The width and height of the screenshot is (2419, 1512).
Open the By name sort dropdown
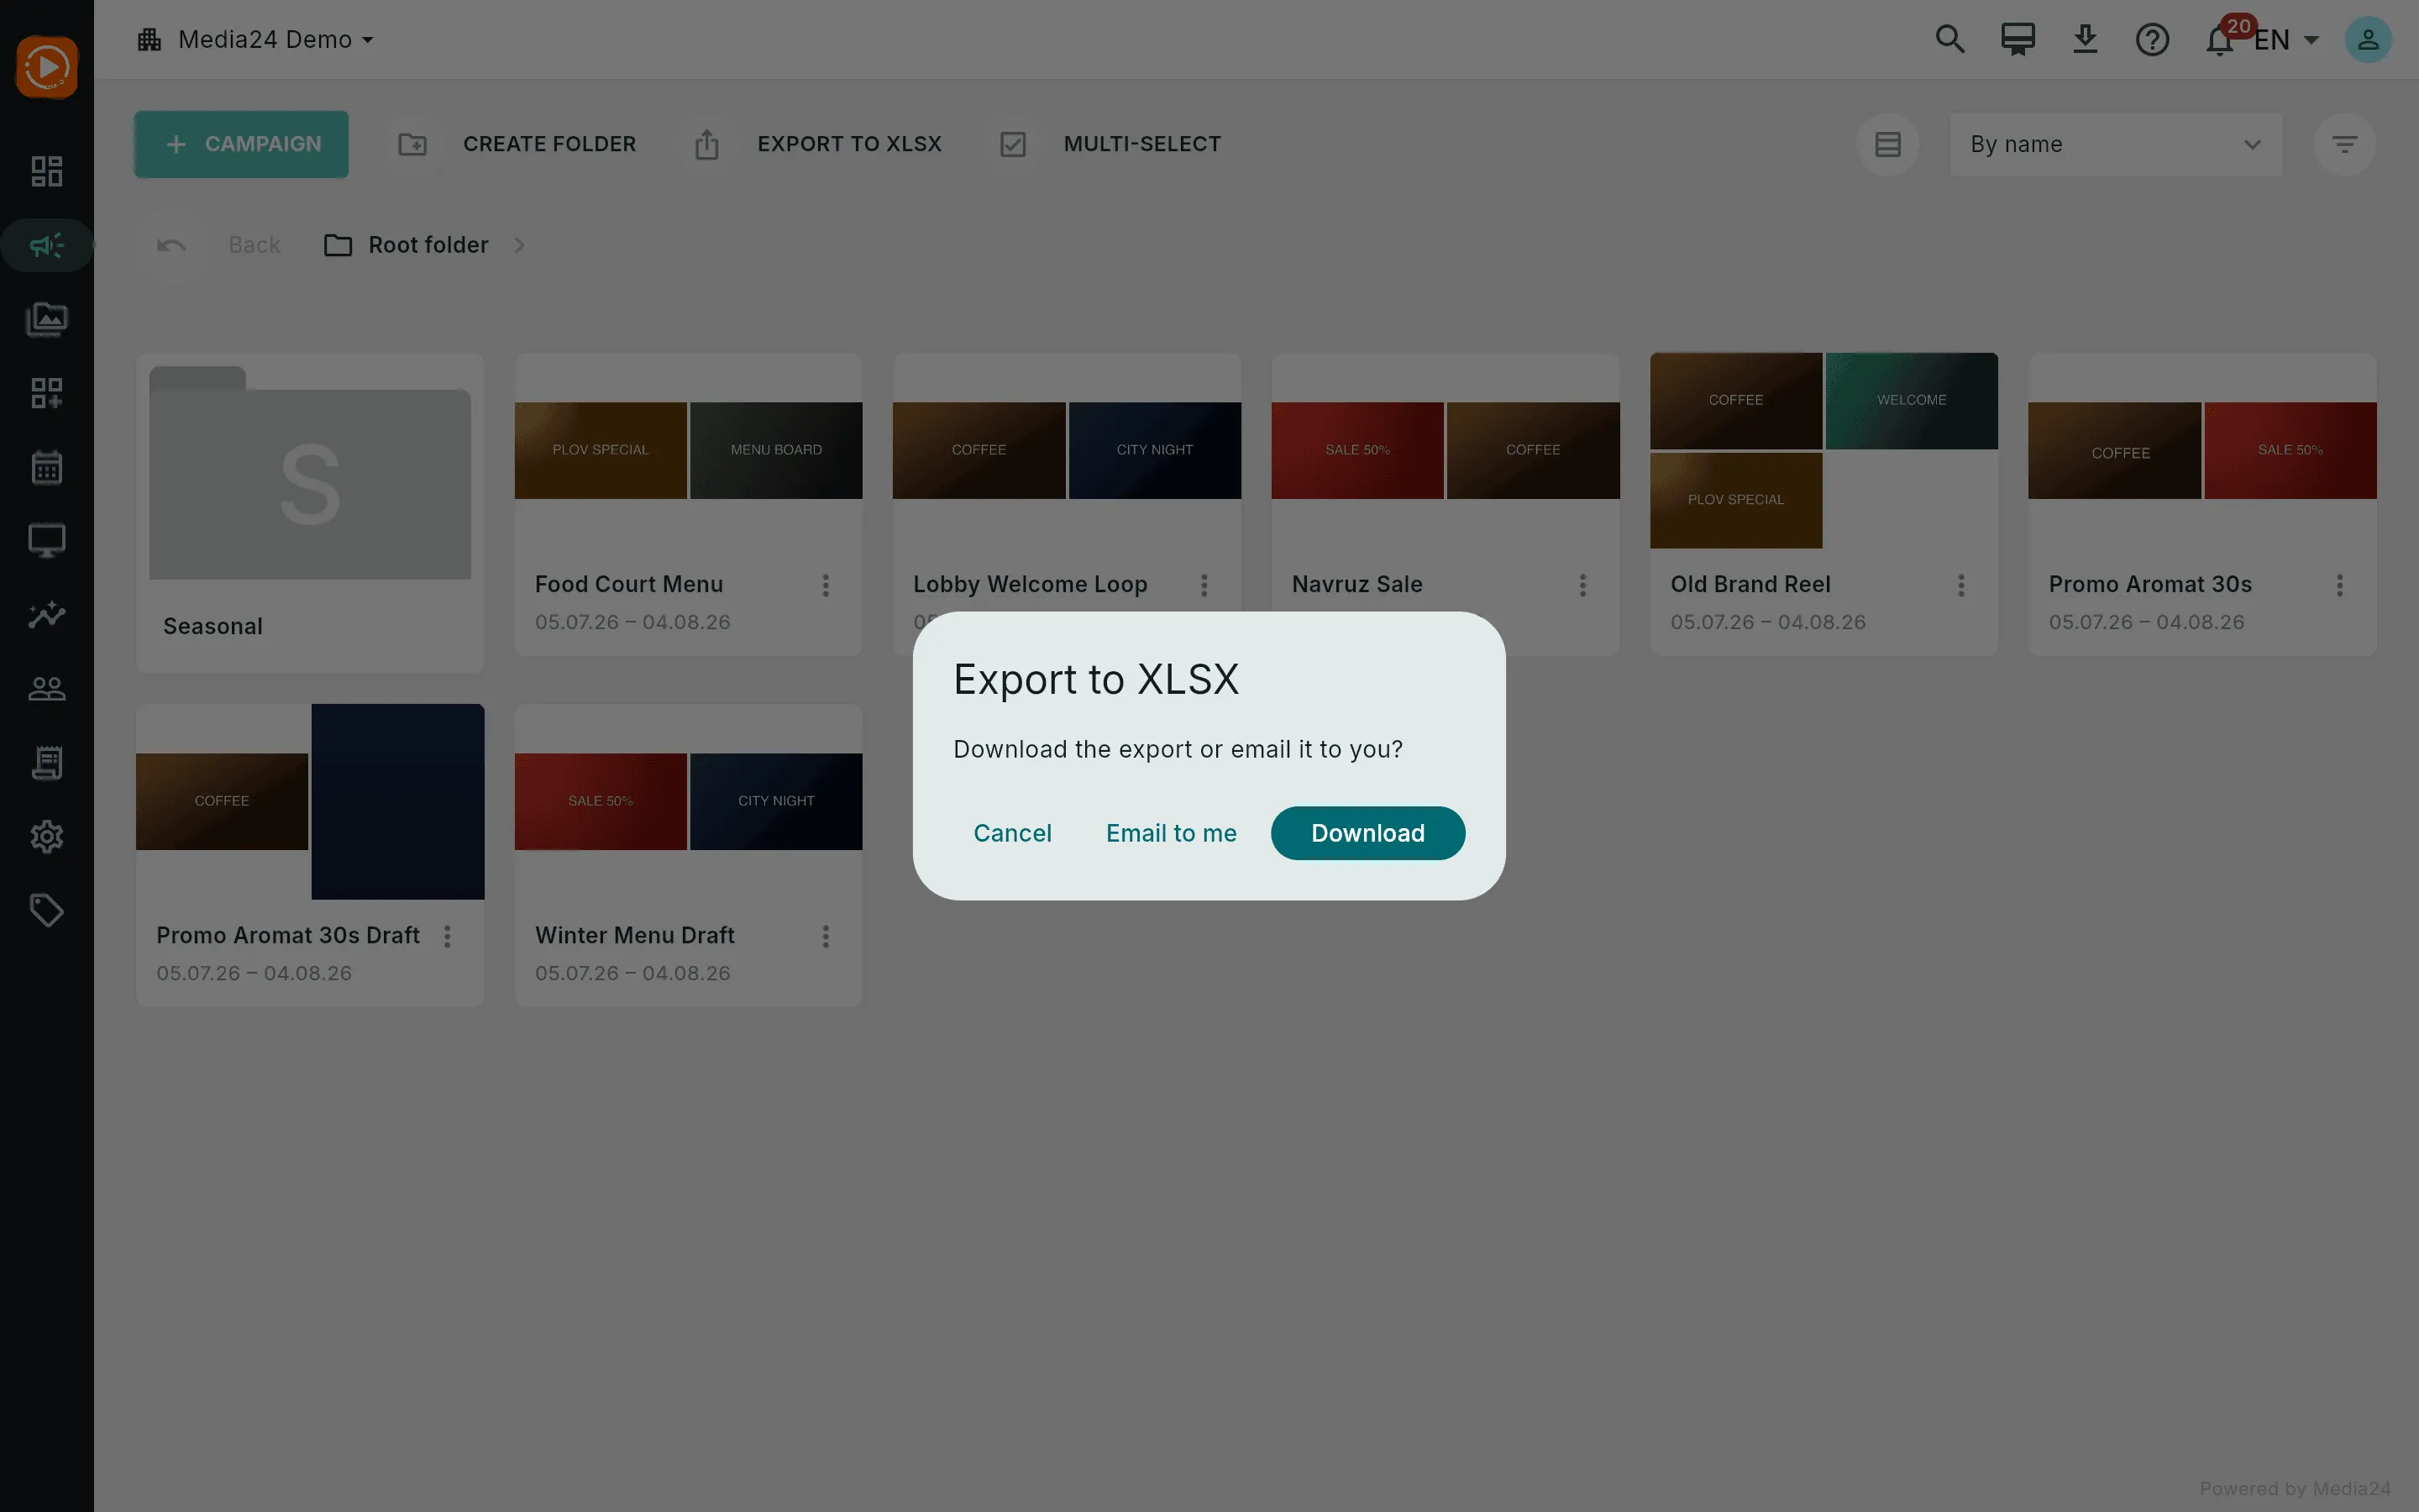point(2116,144)
